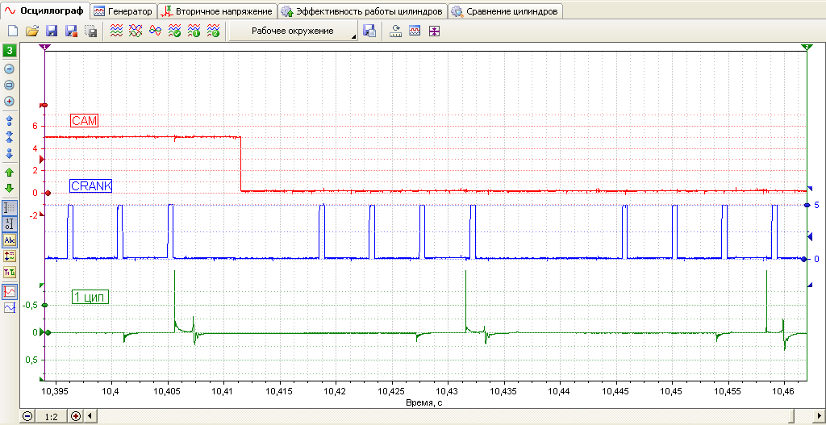Select purple time marker 1 at top
Screen dimensions: 826x425
[x=45, y=48]
